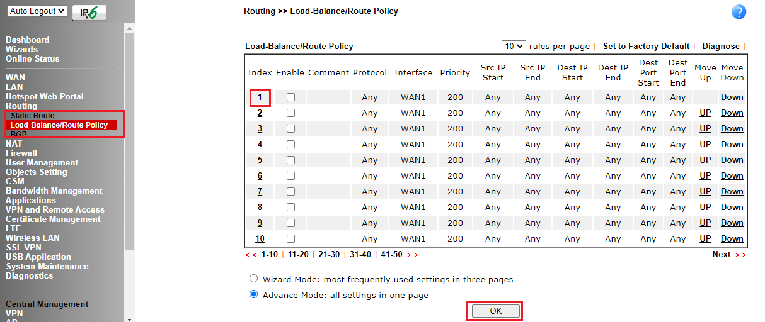Viewport: 765px width, 322px height.
Task: Select the Wizard Mode radio button
Action: (x=254, y=279)
